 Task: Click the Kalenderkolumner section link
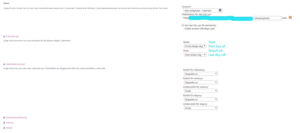(x=16, y=64)
